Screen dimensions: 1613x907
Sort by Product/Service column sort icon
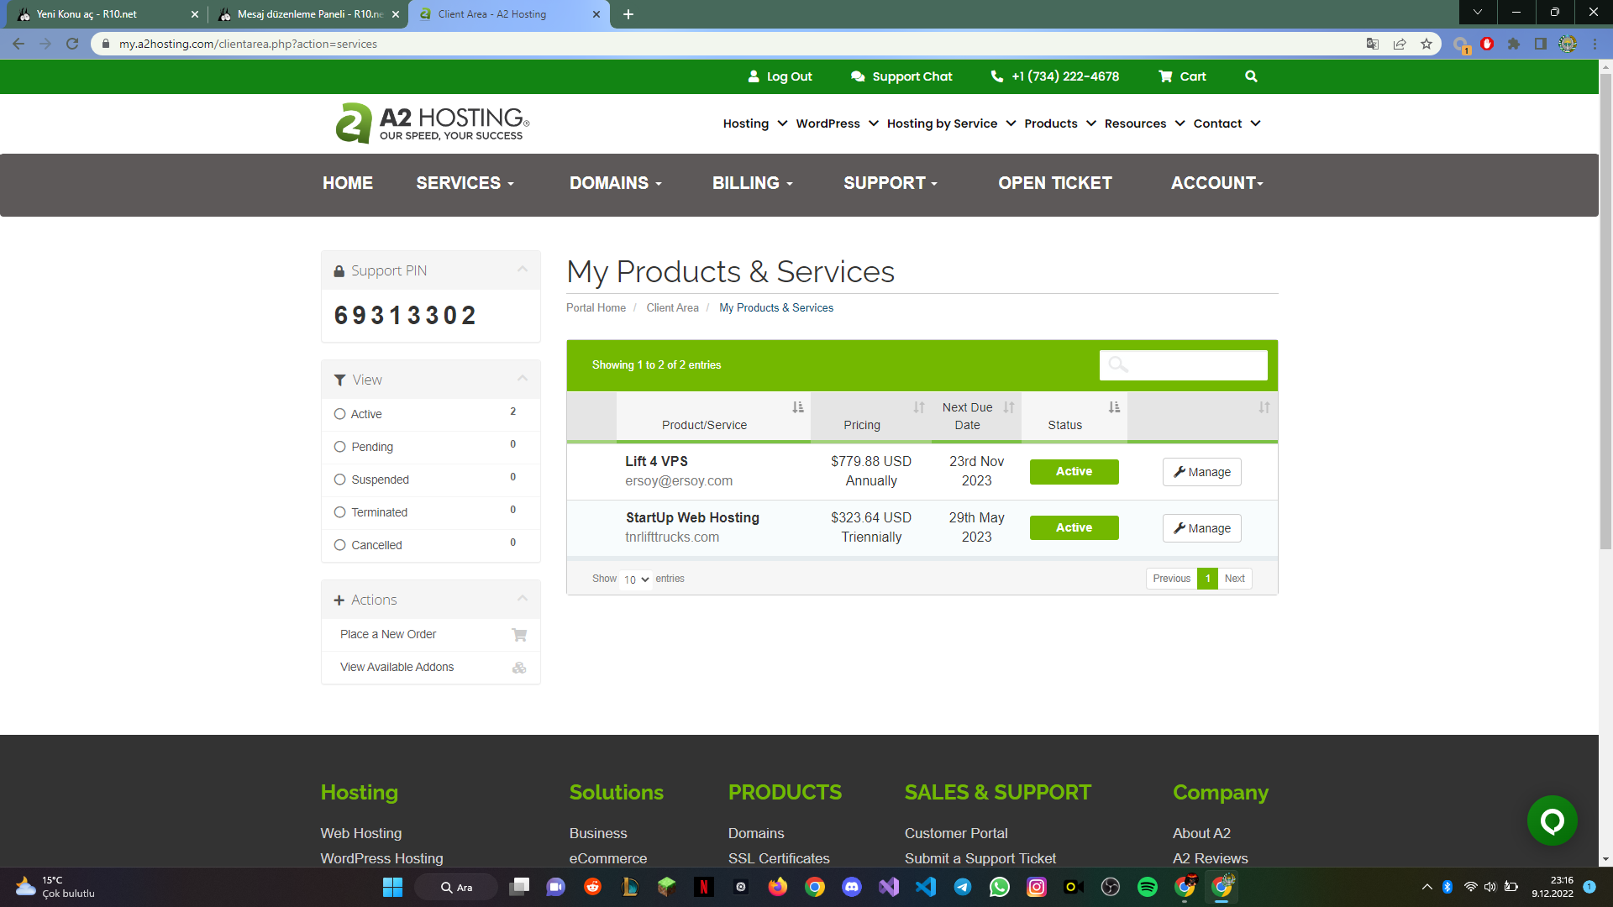[x=797, y=407]
